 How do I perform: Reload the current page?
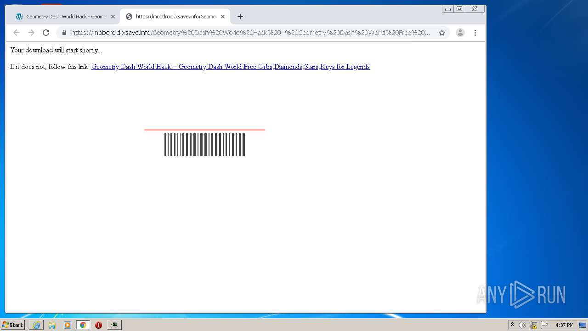tap(46, 33)
